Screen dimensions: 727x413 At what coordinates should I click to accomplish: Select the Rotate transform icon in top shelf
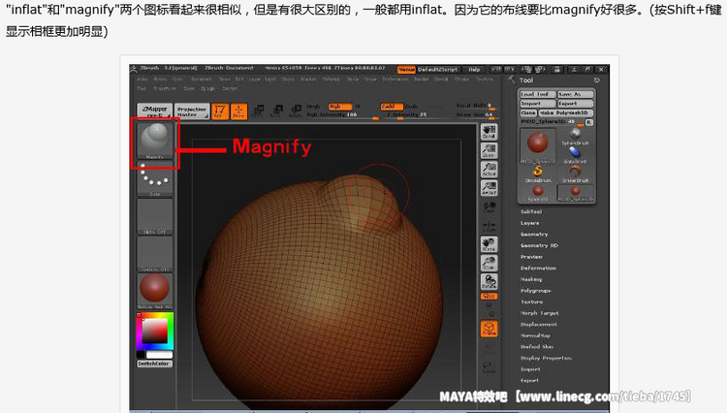point(296,111)
